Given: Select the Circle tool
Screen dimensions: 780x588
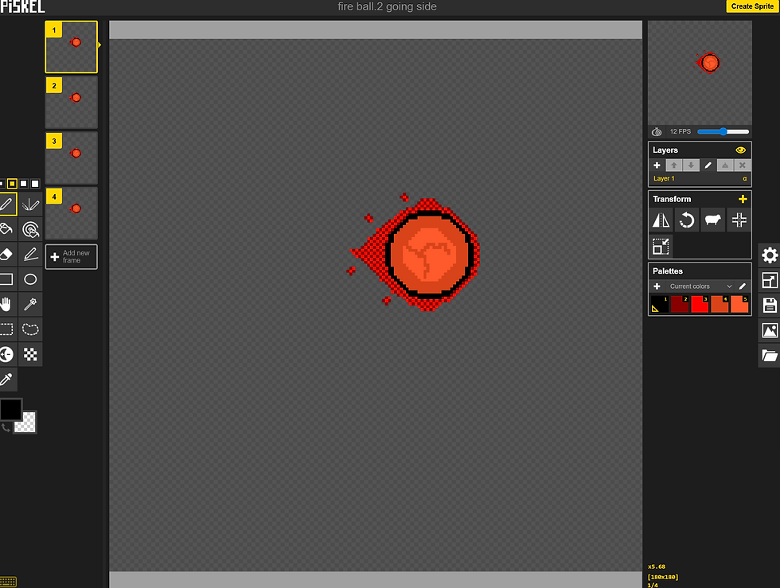Looking at the screenshot, I should pyautogui.click(x=30, y=279).
